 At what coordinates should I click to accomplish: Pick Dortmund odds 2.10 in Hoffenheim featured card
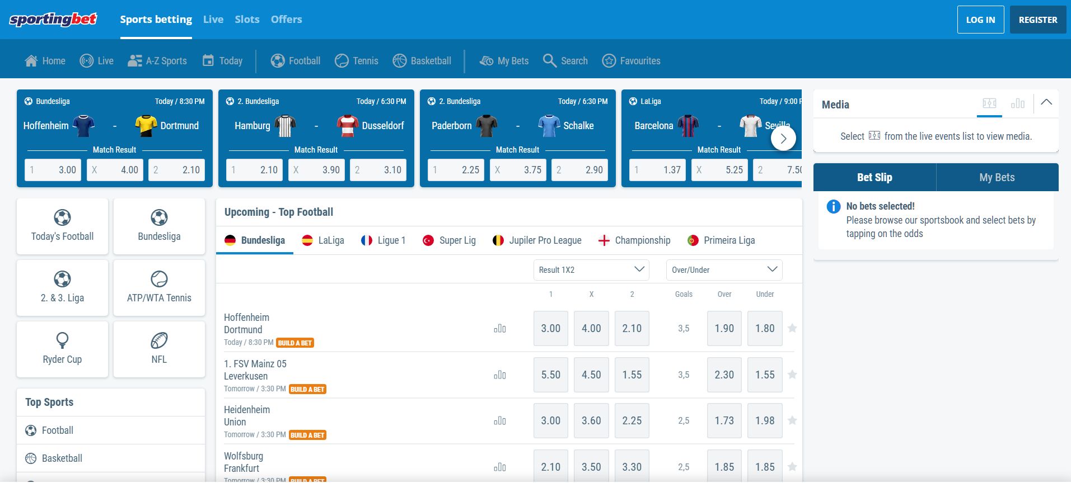pyautogui.click(x=177, y=170)
